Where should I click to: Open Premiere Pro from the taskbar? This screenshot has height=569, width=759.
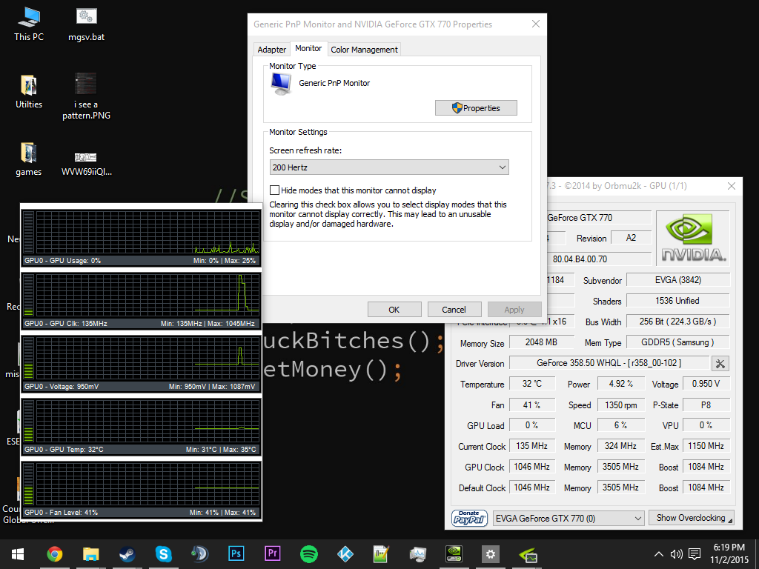[272, 553]
